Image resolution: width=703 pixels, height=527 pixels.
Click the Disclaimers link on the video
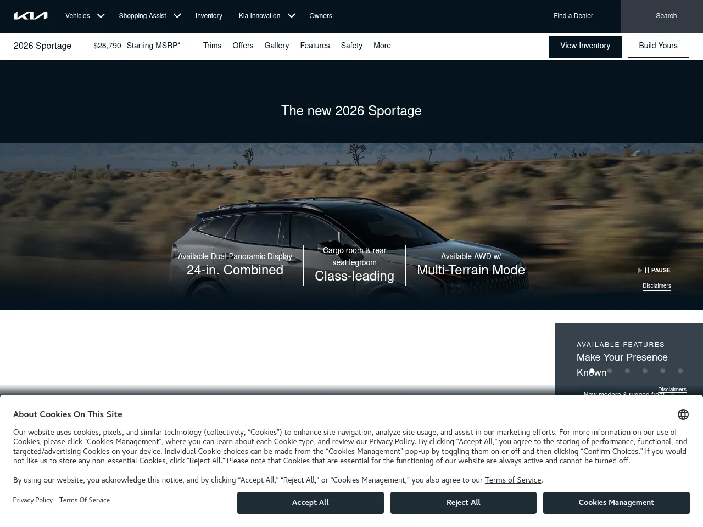(656, 286)
